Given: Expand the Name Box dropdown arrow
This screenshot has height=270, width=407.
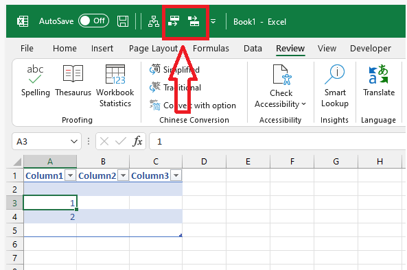Looking at the screenshot, I should (x=74, y=141).
